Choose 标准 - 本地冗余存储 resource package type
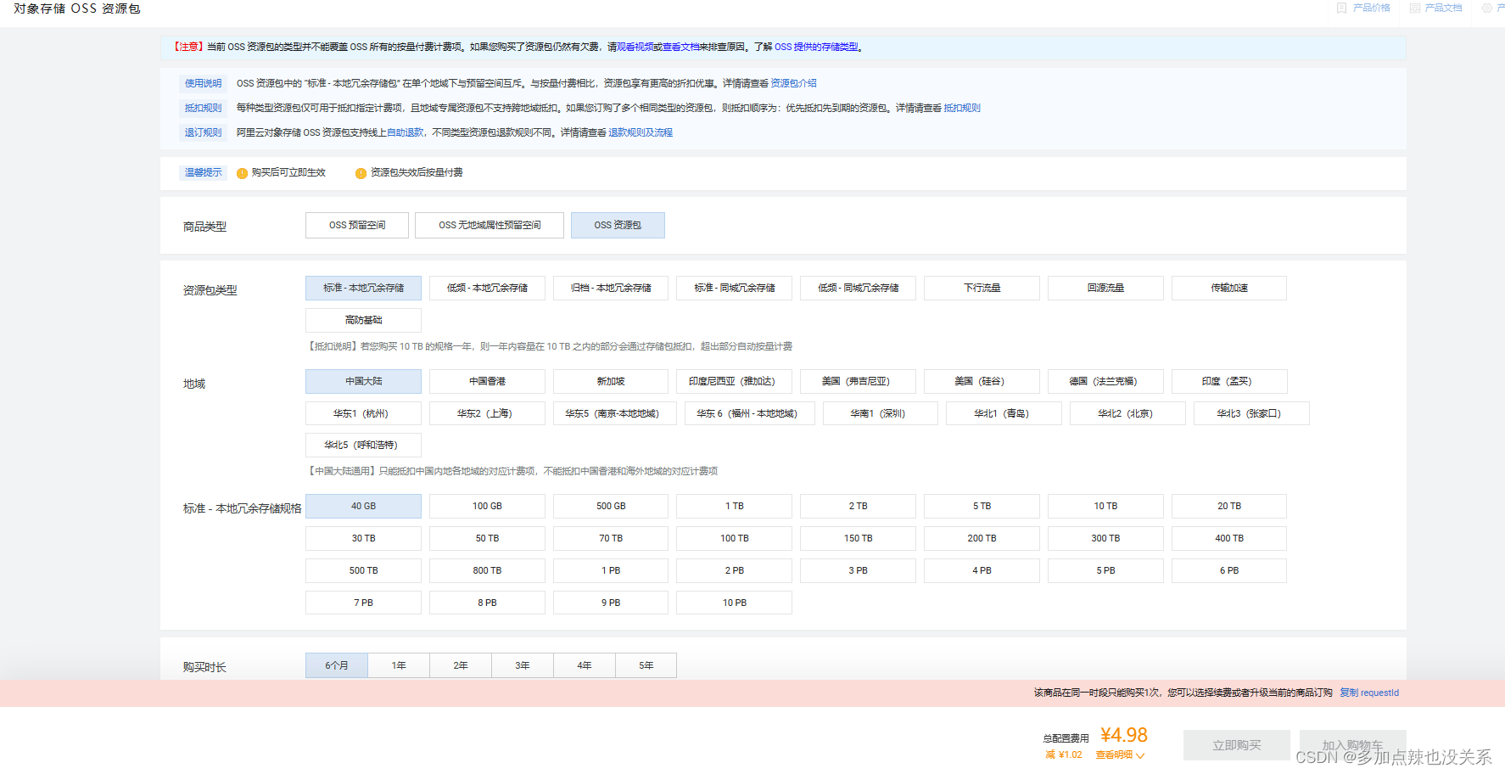This screenshot has height=774, width=1505. [x=363, y=288]
